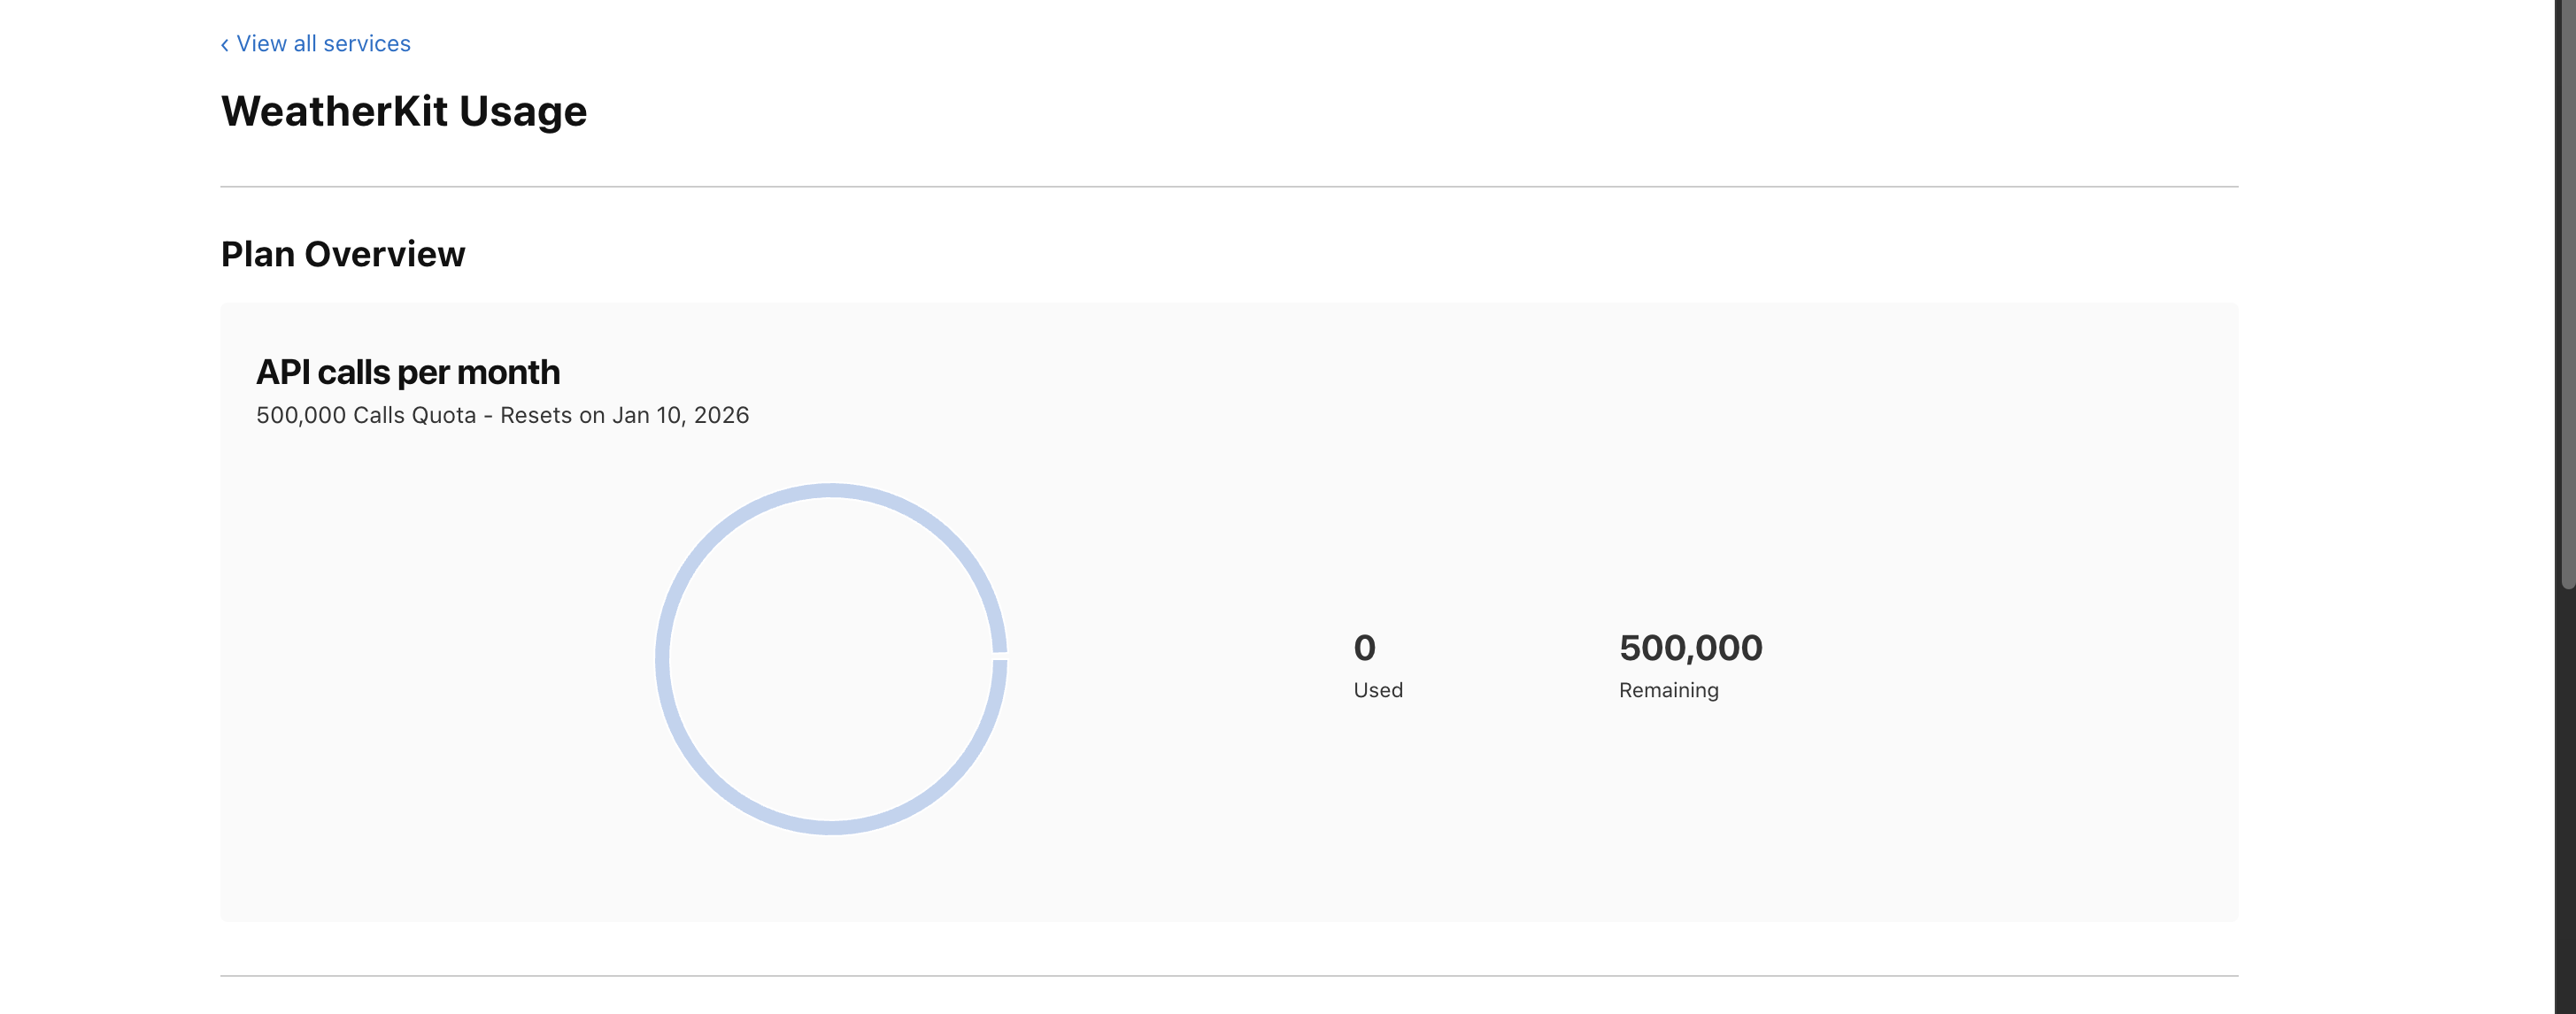
Task: Click the Used label under the zero
Action: click(x=1377, y=690)
